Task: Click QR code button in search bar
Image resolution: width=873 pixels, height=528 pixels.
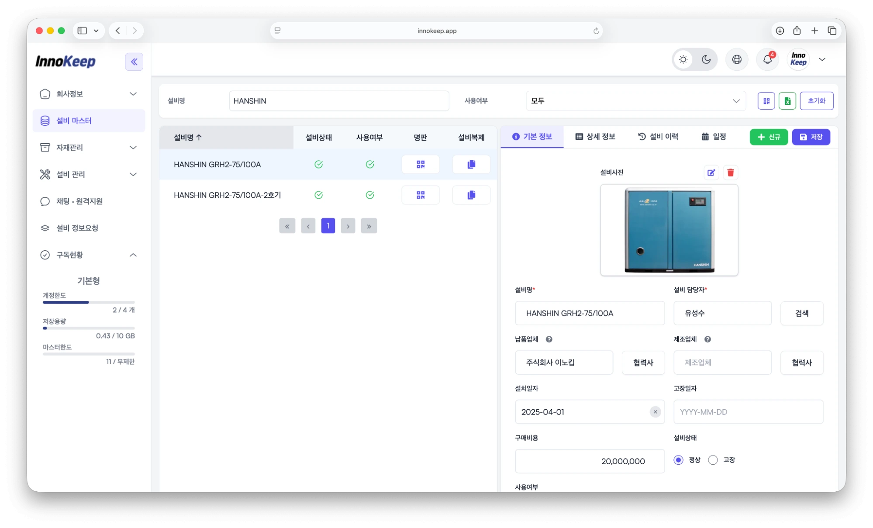Action: click(766, 101)
